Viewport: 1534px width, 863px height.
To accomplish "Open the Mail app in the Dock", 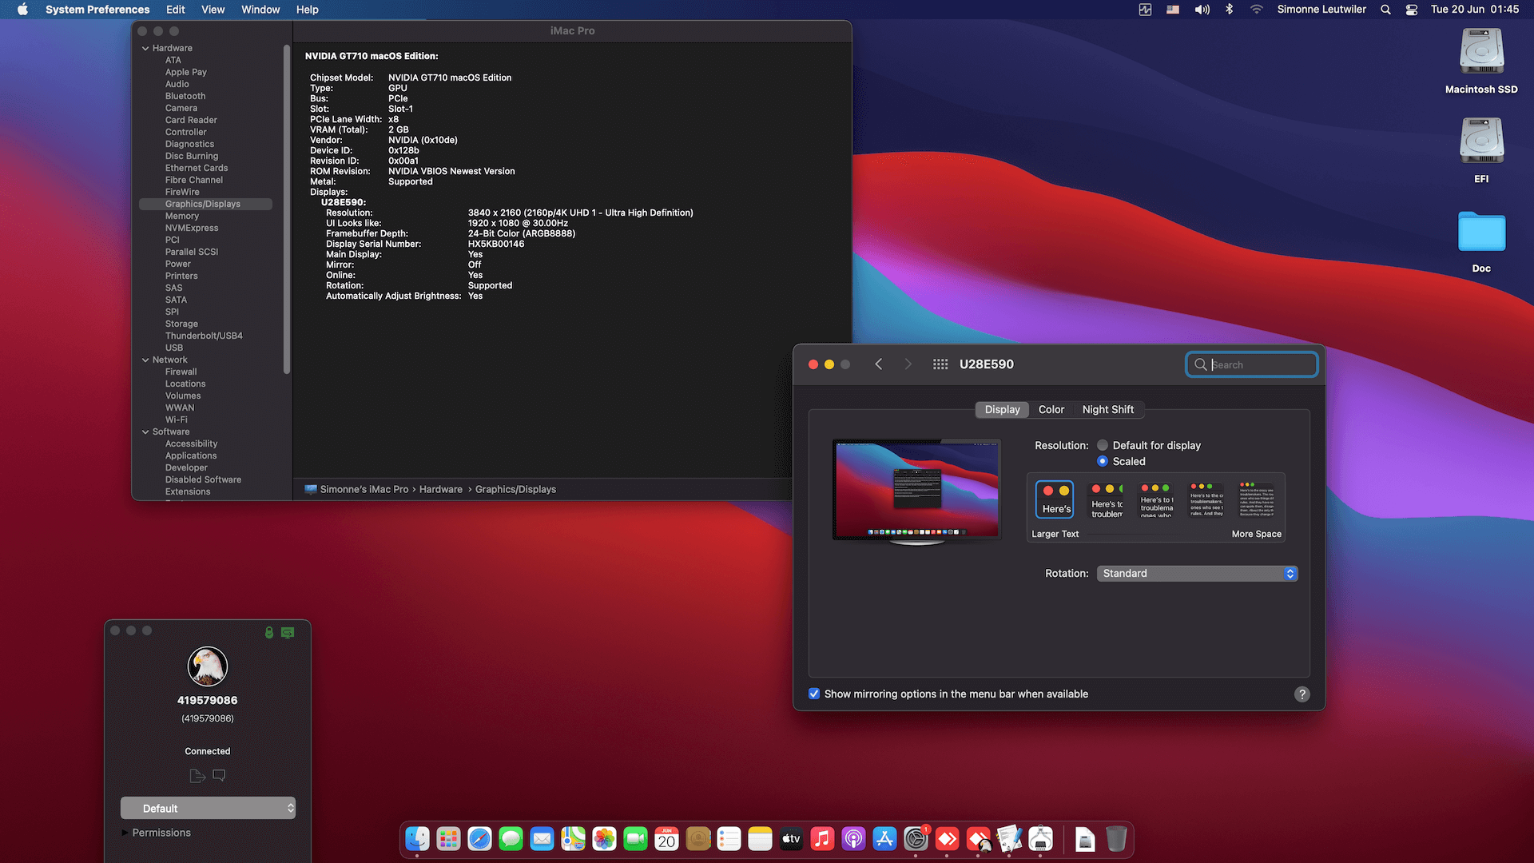I will click(x=542, y=839).
